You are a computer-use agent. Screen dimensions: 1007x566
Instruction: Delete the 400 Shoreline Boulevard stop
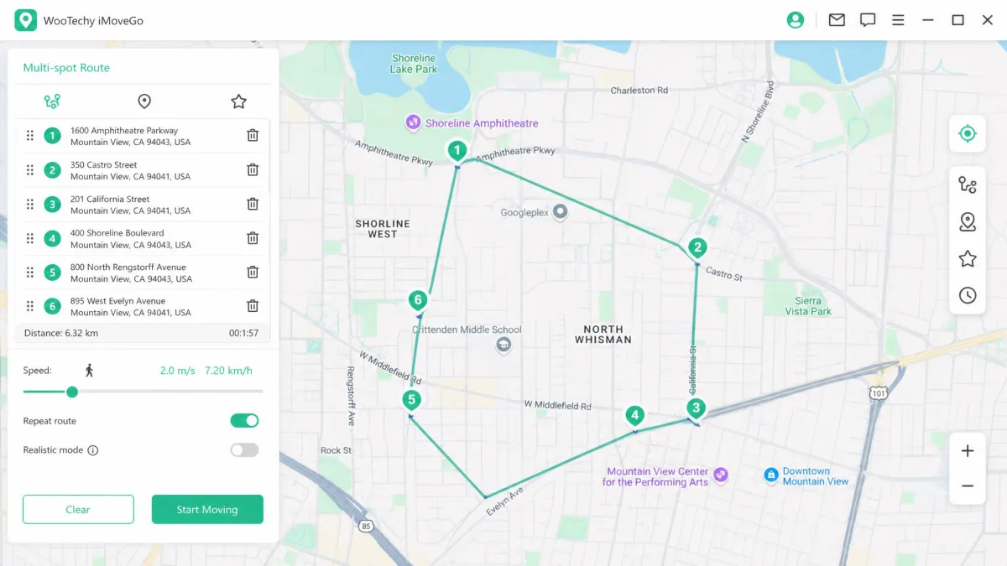253,237
